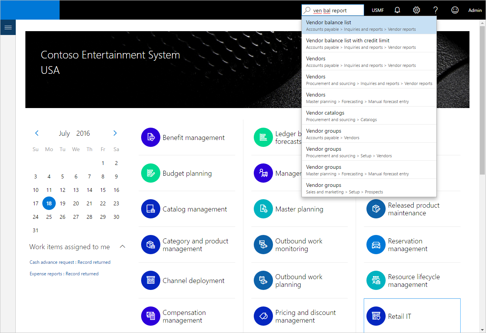486x333 pixels.
Task: Select Vendor groups under Procurement setup
Action: (369, 152)
